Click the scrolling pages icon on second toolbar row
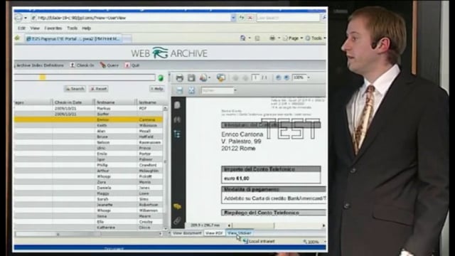 [x=179, y=90]
